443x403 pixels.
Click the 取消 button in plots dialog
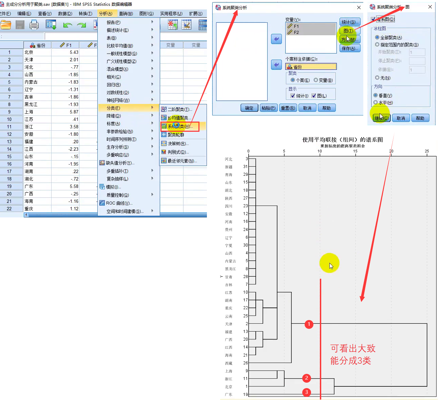pyautogui.click(x=401, y=118)
